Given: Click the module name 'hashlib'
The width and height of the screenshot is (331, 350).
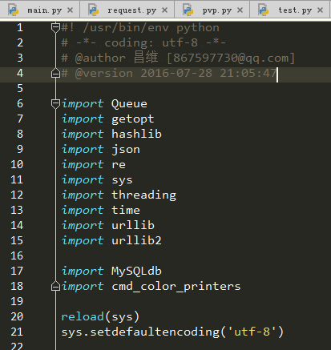Looking at the screenshot, I should click(x=136, y=134).
